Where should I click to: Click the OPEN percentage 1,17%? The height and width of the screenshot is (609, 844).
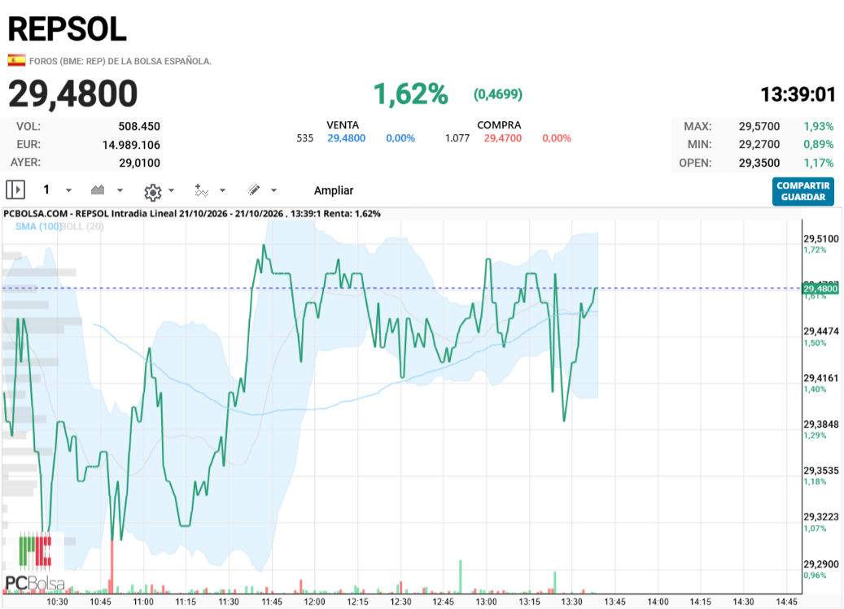pyautogui.click(x=818, y=163)
